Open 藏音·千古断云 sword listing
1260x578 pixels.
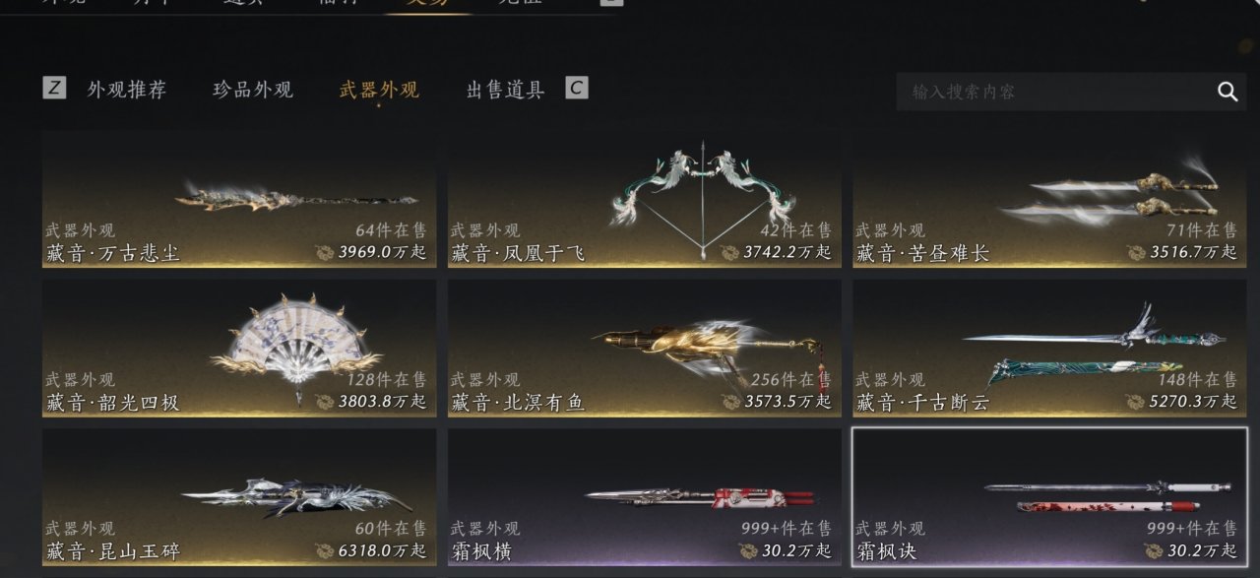pos(1049,348)
